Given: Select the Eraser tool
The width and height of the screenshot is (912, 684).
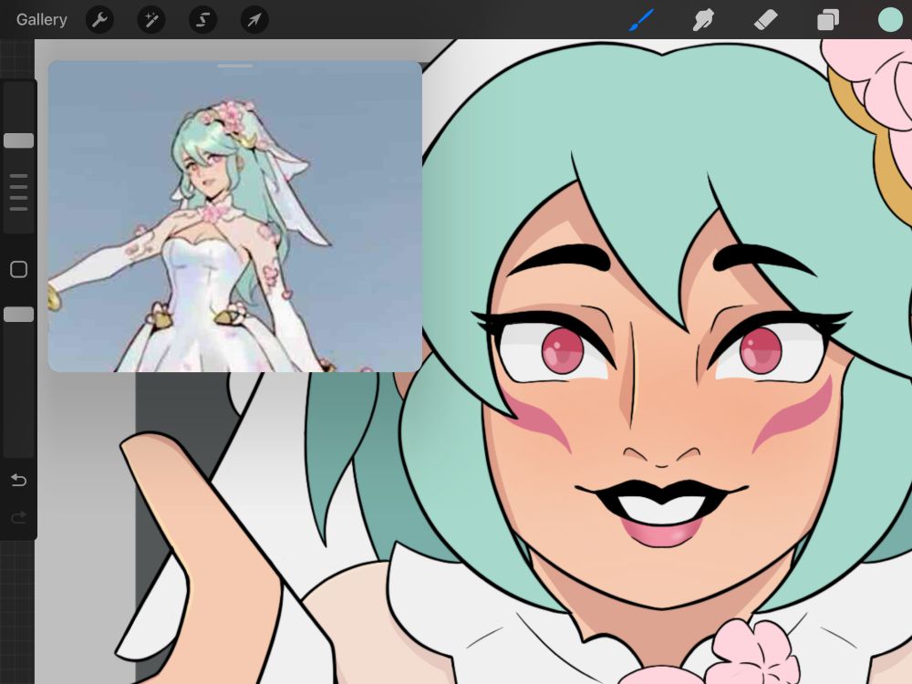Looking at the screenshot, I should pyautogui.click(x=765, y=20).
